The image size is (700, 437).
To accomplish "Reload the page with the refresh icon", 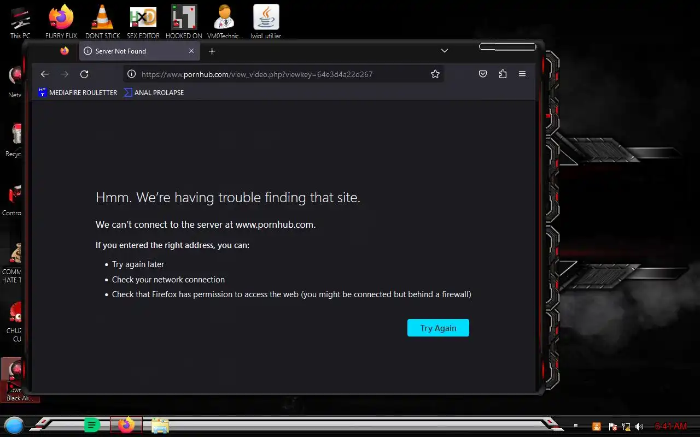I will [84, 74].
